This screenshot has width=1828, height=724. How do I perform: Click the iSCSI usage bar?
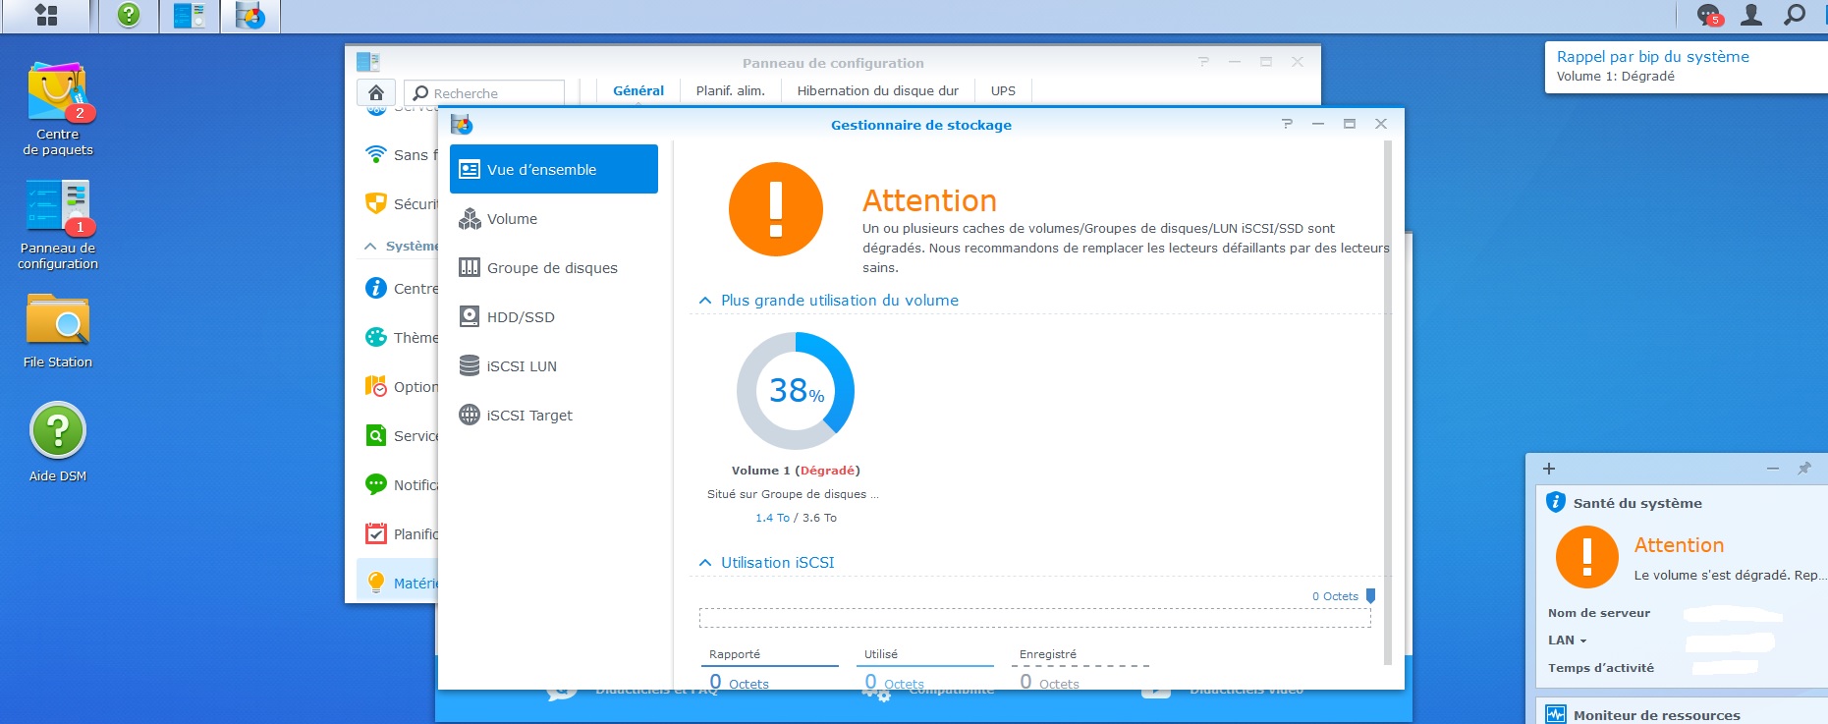click(x=1034, y=618)
